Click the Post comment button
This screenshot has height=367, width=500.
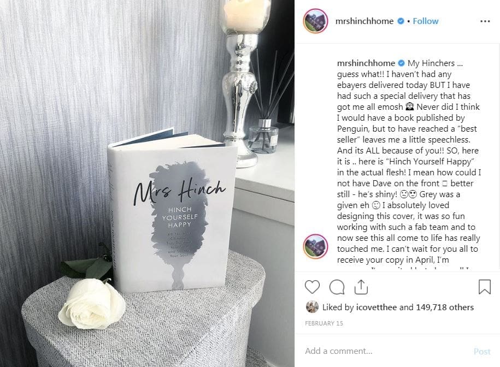pyautogui.click(x=482, y=351)
